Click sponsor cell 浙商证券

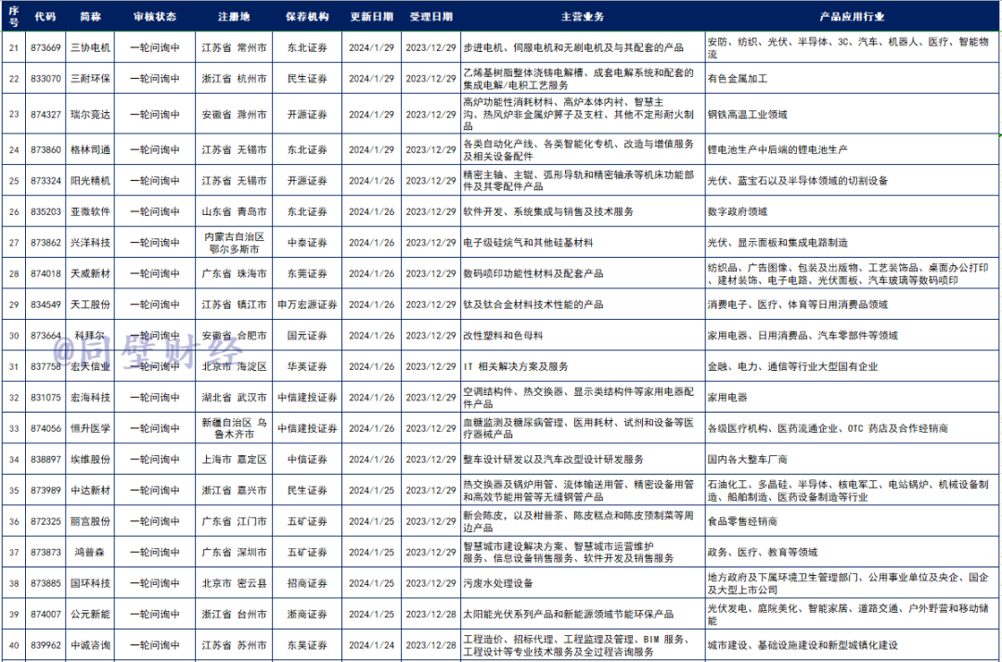pos(307,614)
